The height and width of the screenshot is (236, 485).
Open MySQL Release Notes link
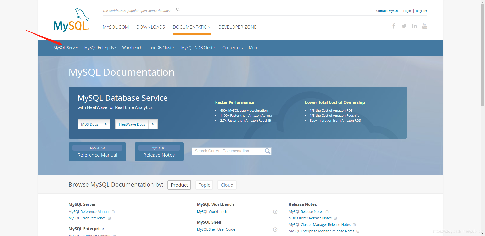pos(306,212)
